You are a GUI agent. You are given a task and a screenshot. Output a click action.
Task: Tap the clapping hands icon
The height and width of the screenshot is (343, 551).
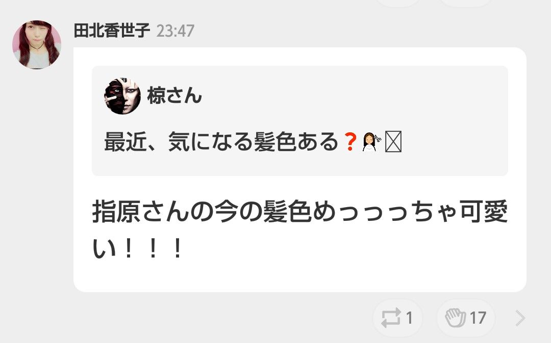point(456,318)
